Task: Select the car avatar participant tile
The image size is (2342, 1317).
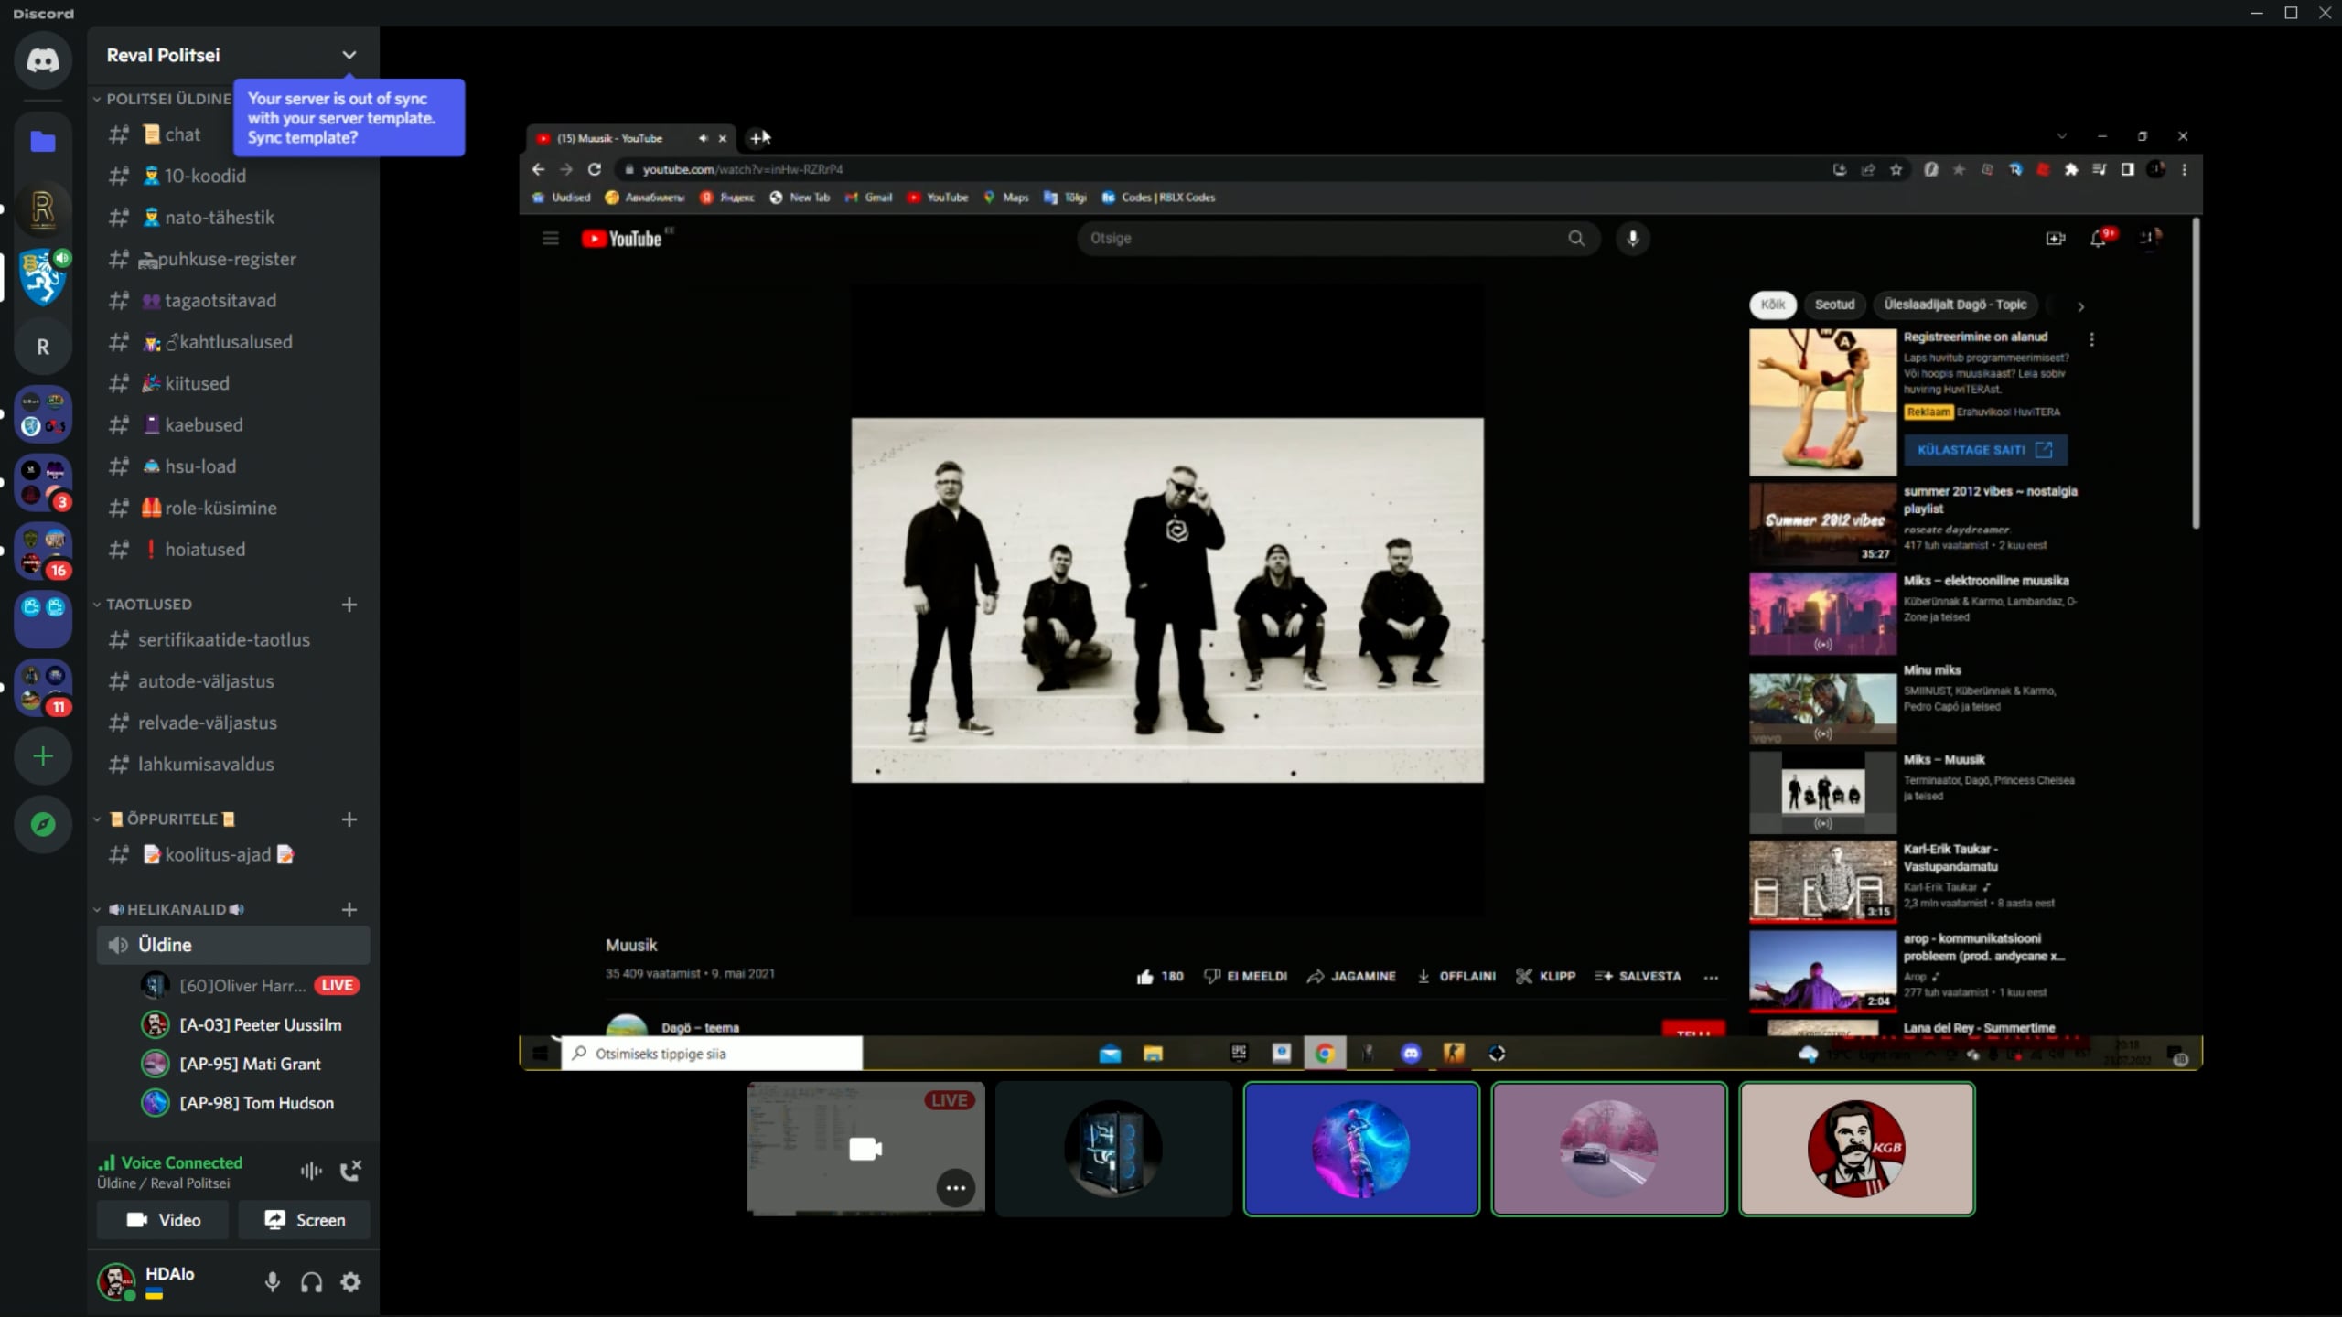Action: click(x=1608, y=1149)
